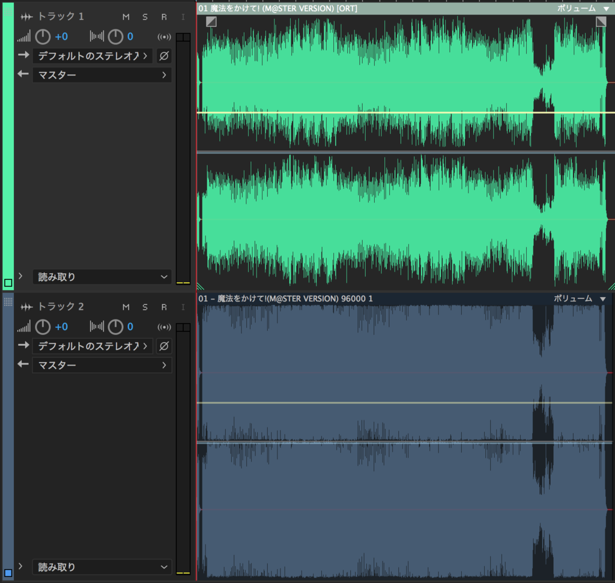
Task: Click Track 2 input arrow icon
Action: tap(23, 345)
